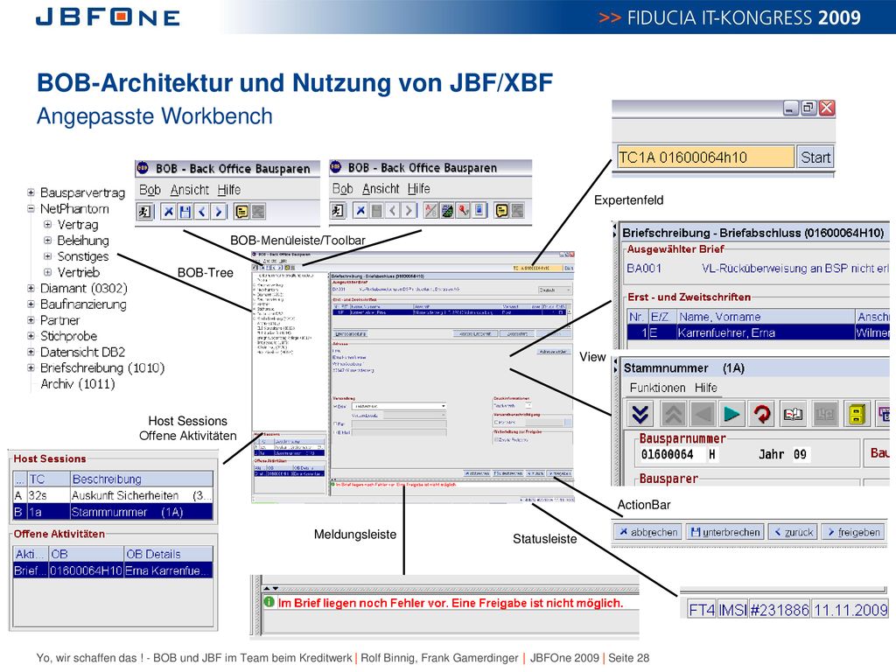Click the blue device icon in right BOB toolbar
This screenshot has width=896, height=672.
coord(479,211)
